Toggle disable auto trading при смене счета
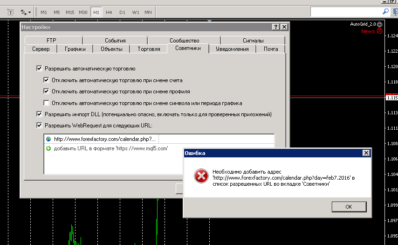This screenshot has width=398, height=245. [x=46, y=80]
